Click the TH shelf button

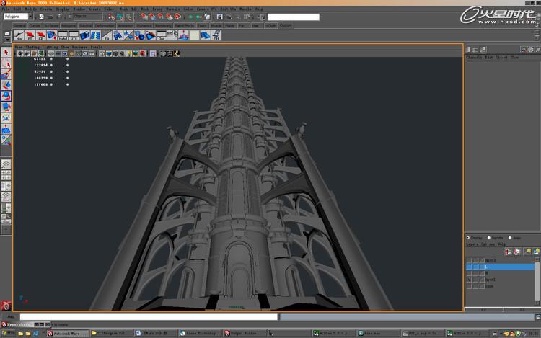click(215, 35)
